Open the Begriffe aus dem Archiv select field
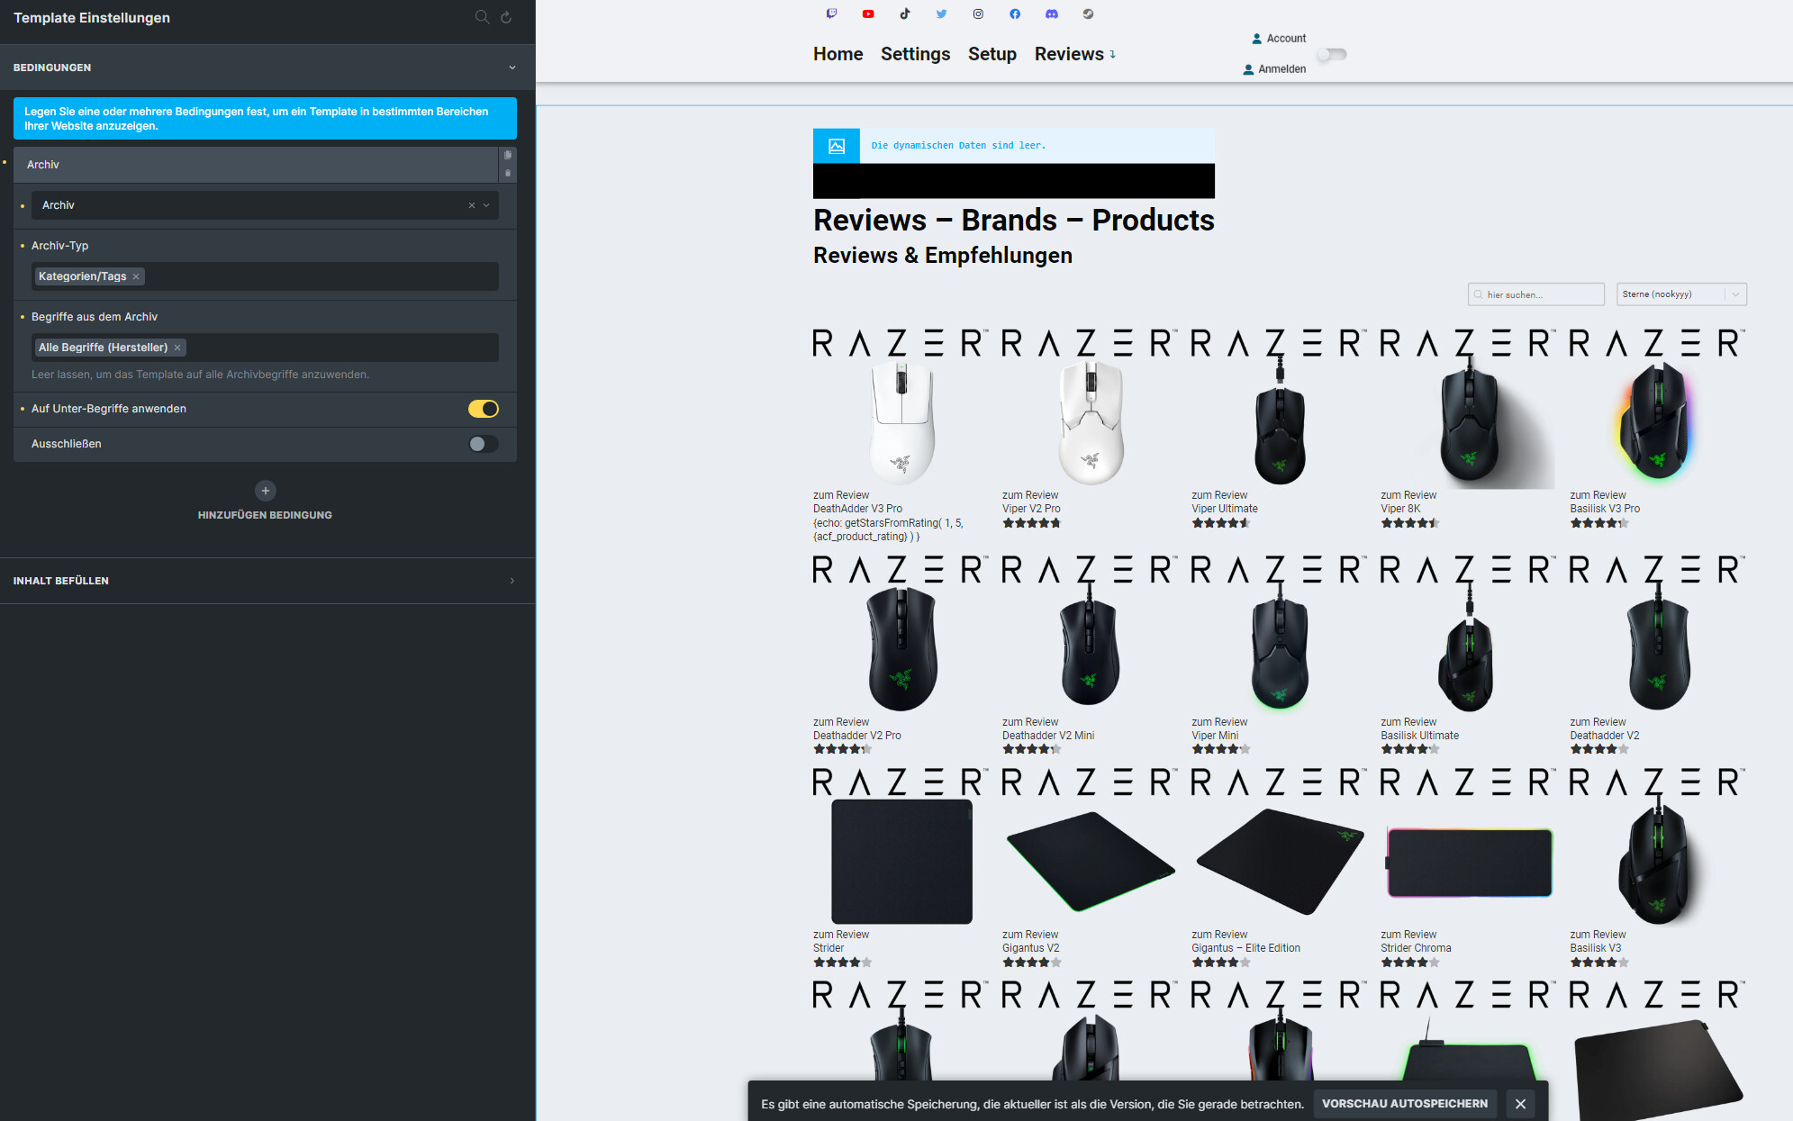Screen dimensions: 1793x1121 coord(265,348)
